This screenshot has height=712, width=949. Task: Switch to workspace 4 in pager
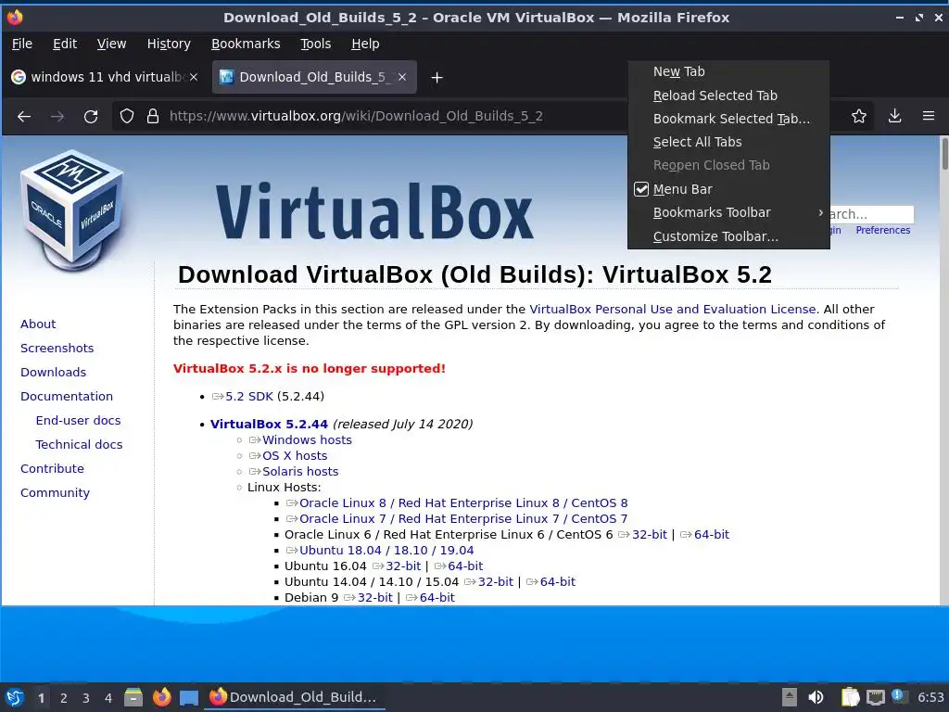tap(108, 698)
